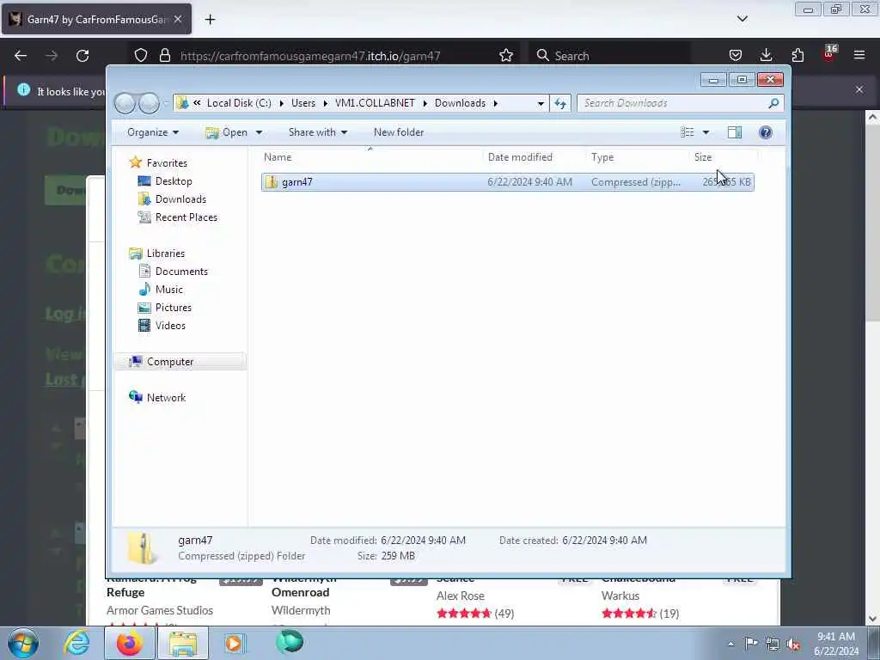Viewport: 880px width, 660px height.
Task: Expand the view options dropdown arrow
Action: (706, 132)
